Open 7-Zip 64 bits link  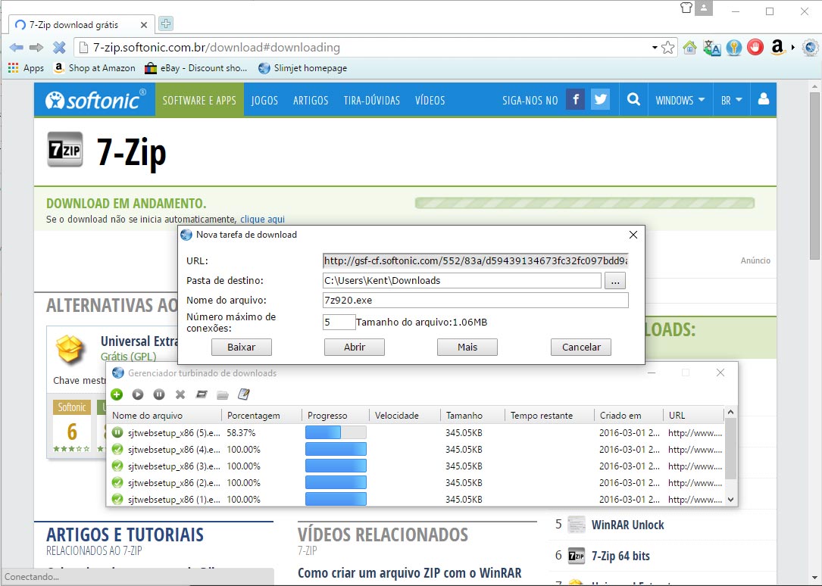pos(620,556)
